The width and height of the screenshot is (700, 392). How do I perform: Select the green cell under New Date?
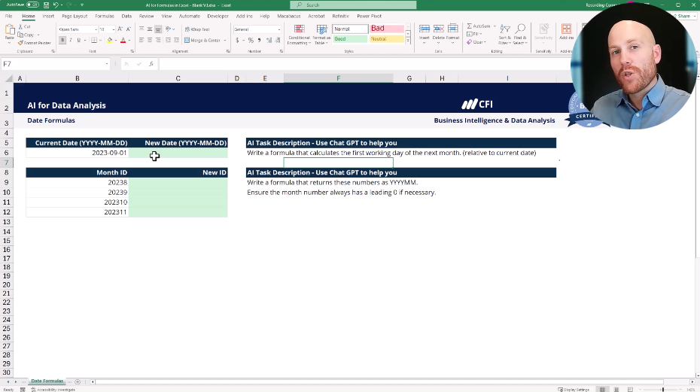(x=178, y=153)
